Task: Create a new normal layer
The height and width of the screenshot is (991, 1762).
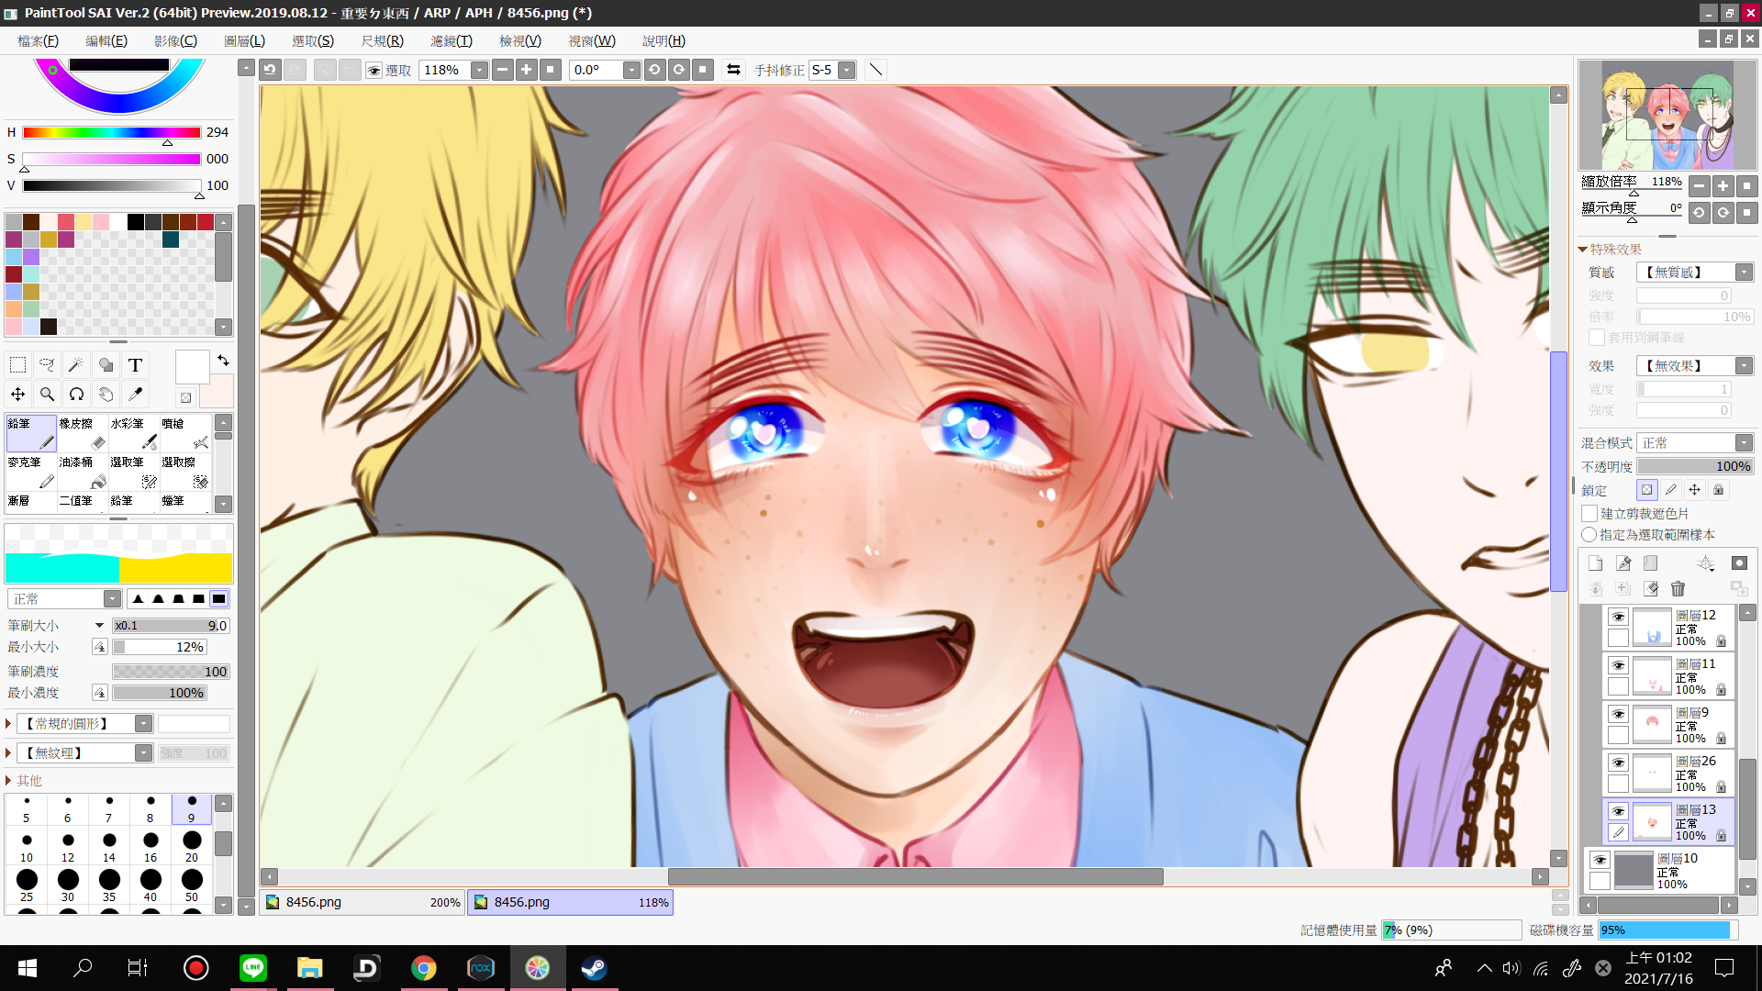Action: tap(1596, 563)
